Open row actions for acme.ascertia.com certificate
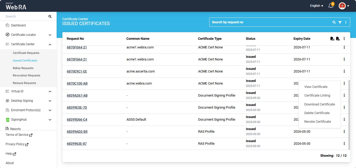This screenshot has height=168, width=356. click(344, 71)
